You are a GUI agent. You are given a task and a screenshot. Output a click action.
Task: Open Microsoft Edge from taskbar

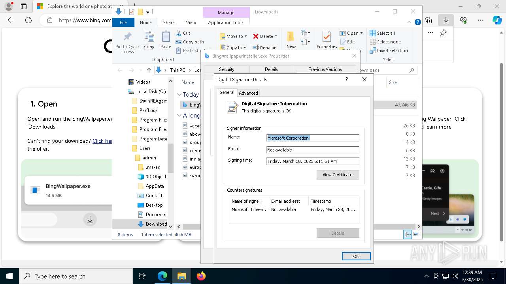tap(162, 276)
